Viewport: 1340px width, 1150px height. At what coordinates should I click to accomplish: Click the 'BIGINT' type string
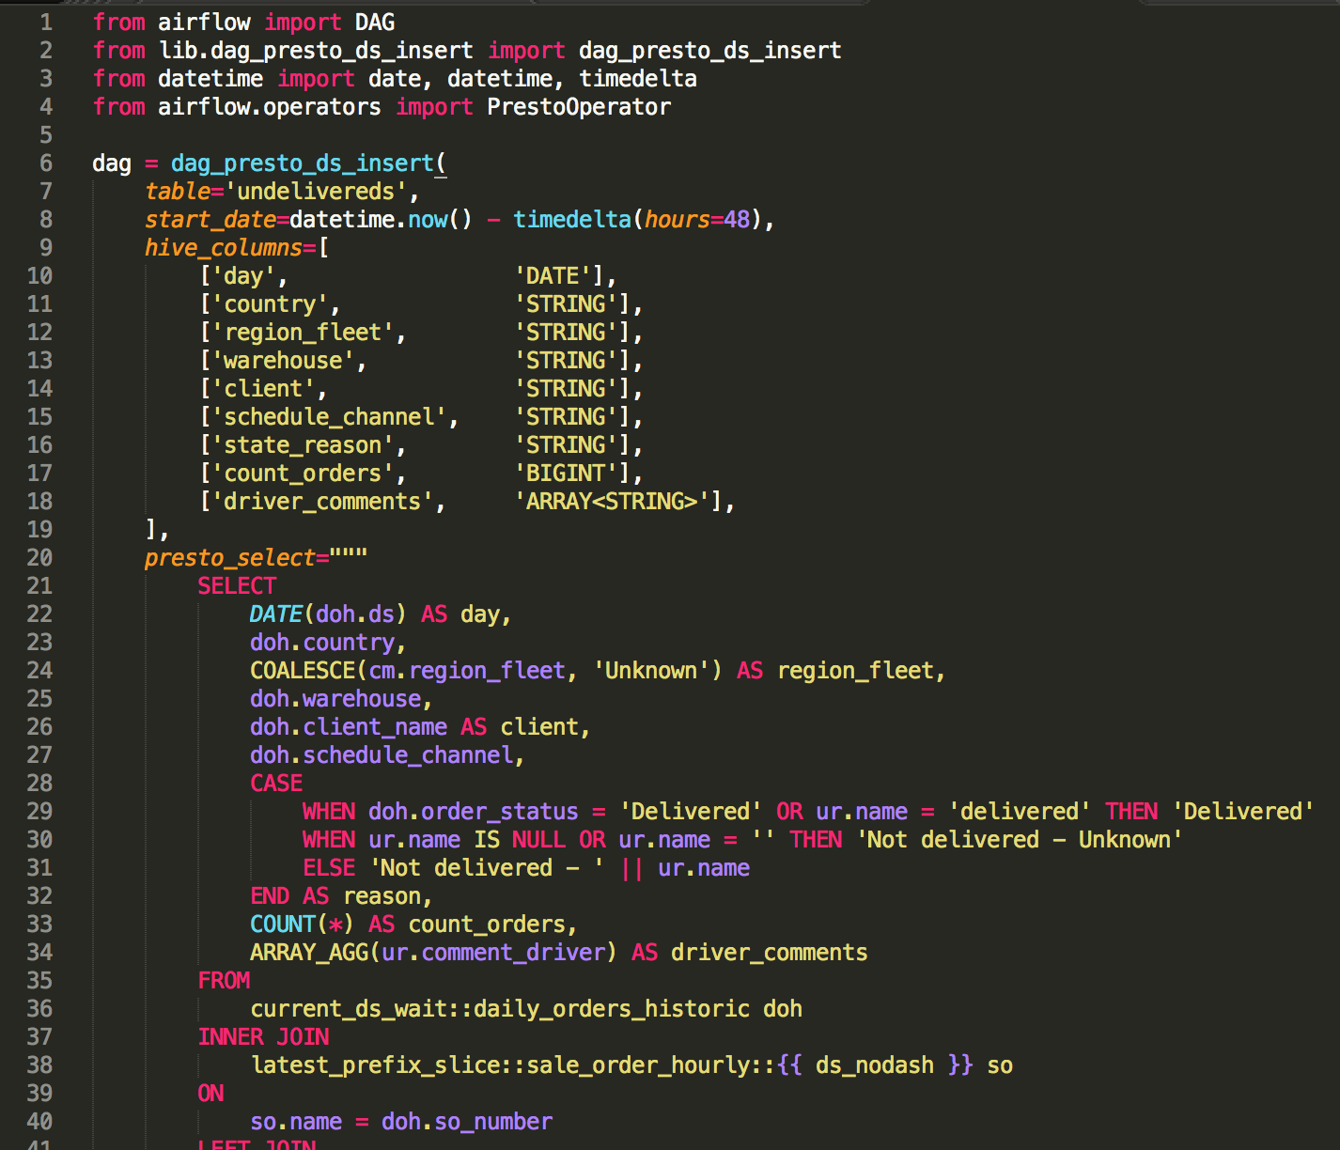tap(566, 474)
